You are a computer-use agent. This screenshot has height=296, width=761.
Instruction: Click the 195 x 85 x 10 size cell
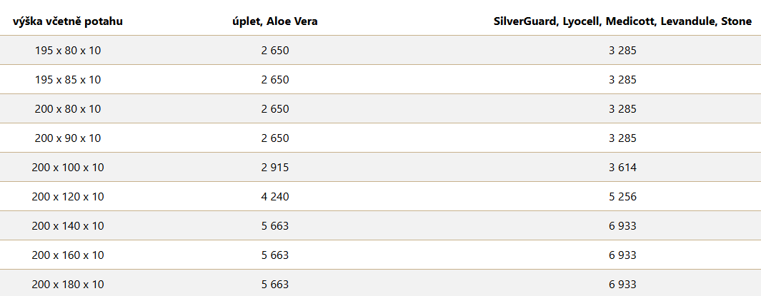click(x=68, y=79)
